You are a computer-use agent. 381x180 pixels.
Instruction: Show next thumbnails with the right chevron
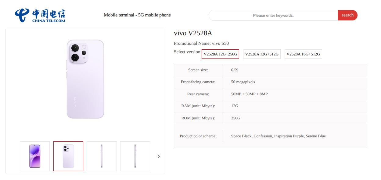[x=159, y=156]
